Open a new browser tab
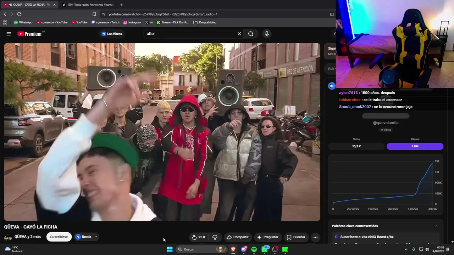The width and height of the screenshot is (454, 255). click(x=121, y=5)
